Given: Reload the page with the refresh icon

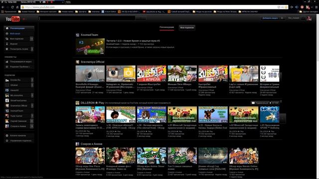Looking at the screenshot, I should coord(12,7).
